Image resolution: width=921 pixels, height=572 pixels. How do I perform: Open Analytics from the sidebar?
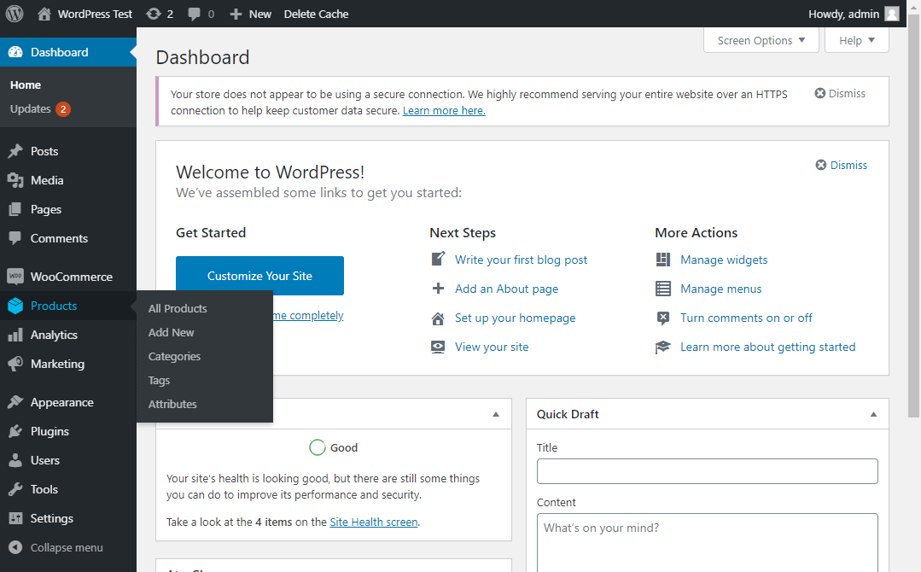[x=54, y=335]
